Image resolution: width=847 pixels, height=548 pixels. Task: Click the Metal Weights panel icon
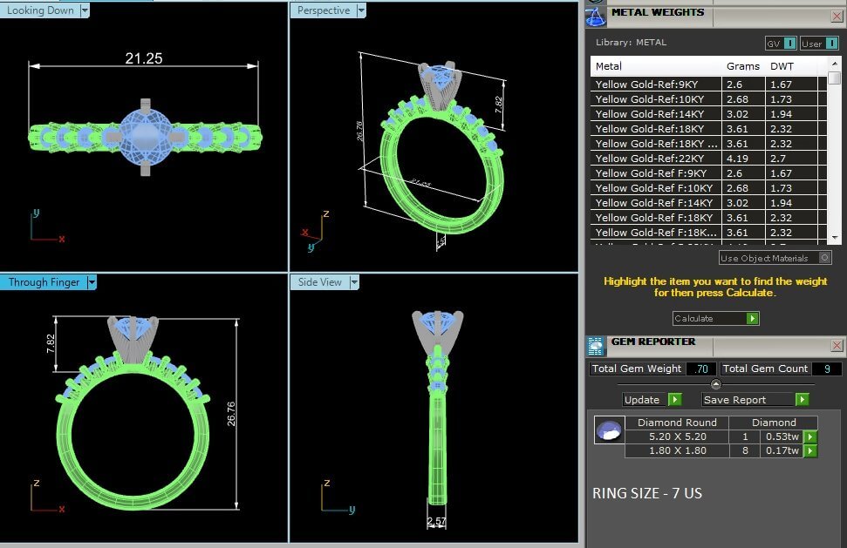pos(596,15)
